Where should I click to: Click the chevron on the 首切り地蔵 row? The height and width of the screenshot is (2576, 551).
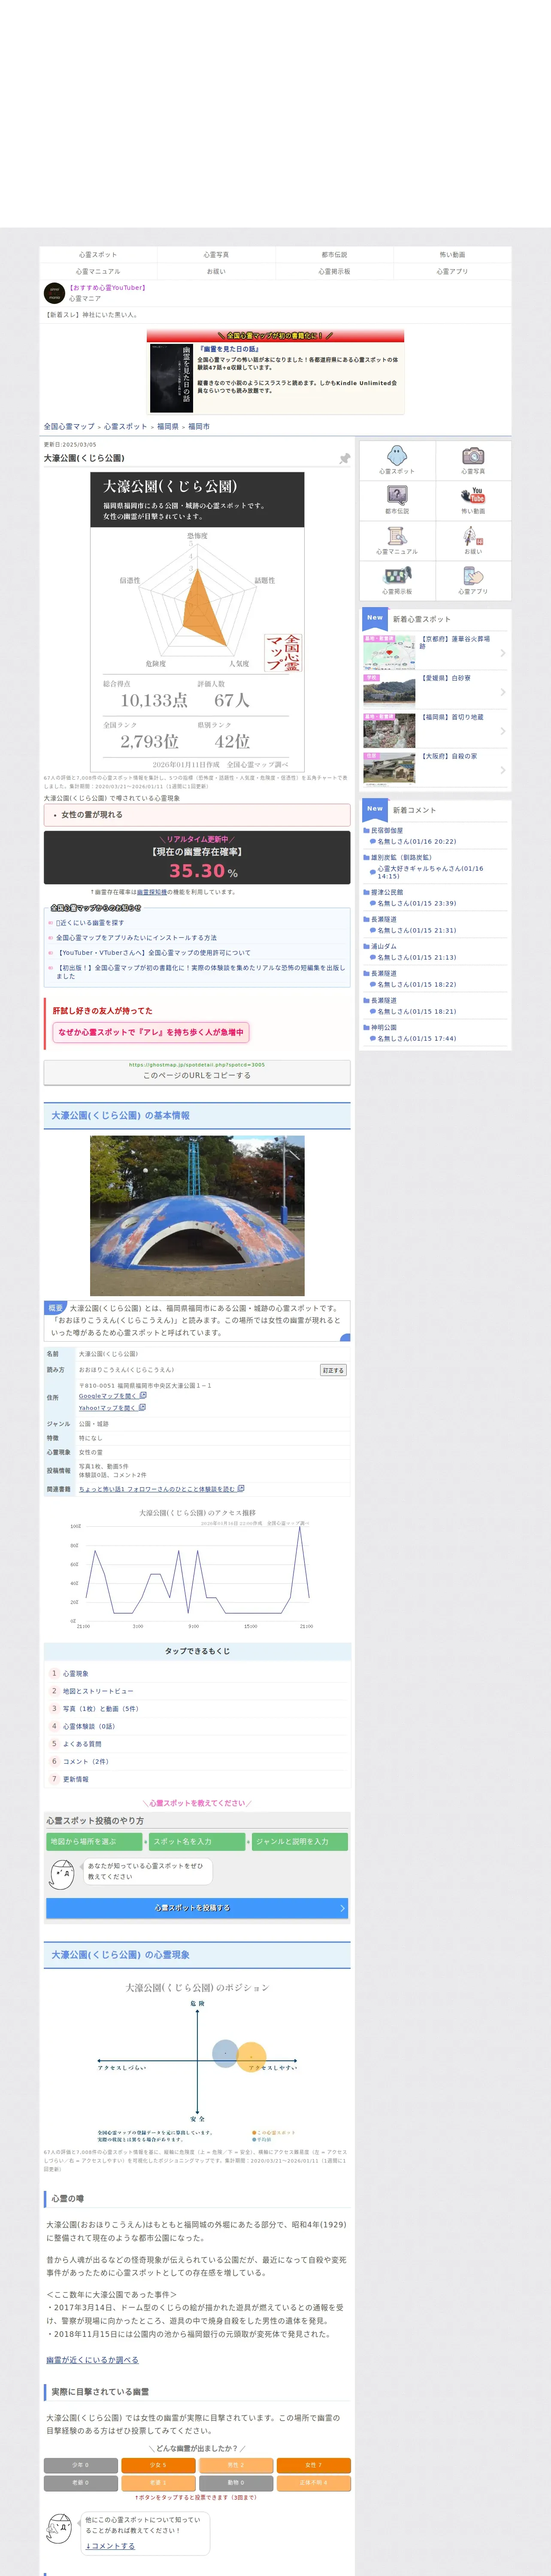click(x=502, y=731)
